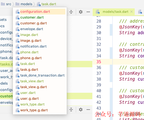
Task: Click the user.g.dart file icon
Action: [x=17, y=99]
